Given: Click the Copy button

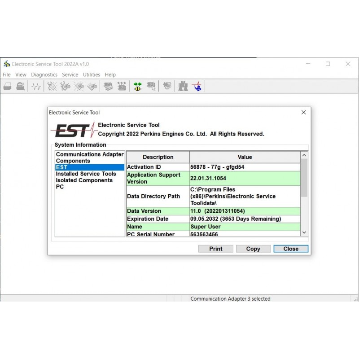Looking at the screenshot, I should point(253,249).
